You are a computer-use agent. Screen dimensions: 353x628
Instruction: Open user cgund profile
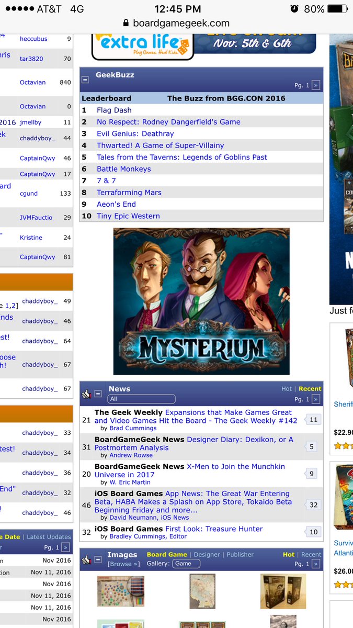point(29,193)
